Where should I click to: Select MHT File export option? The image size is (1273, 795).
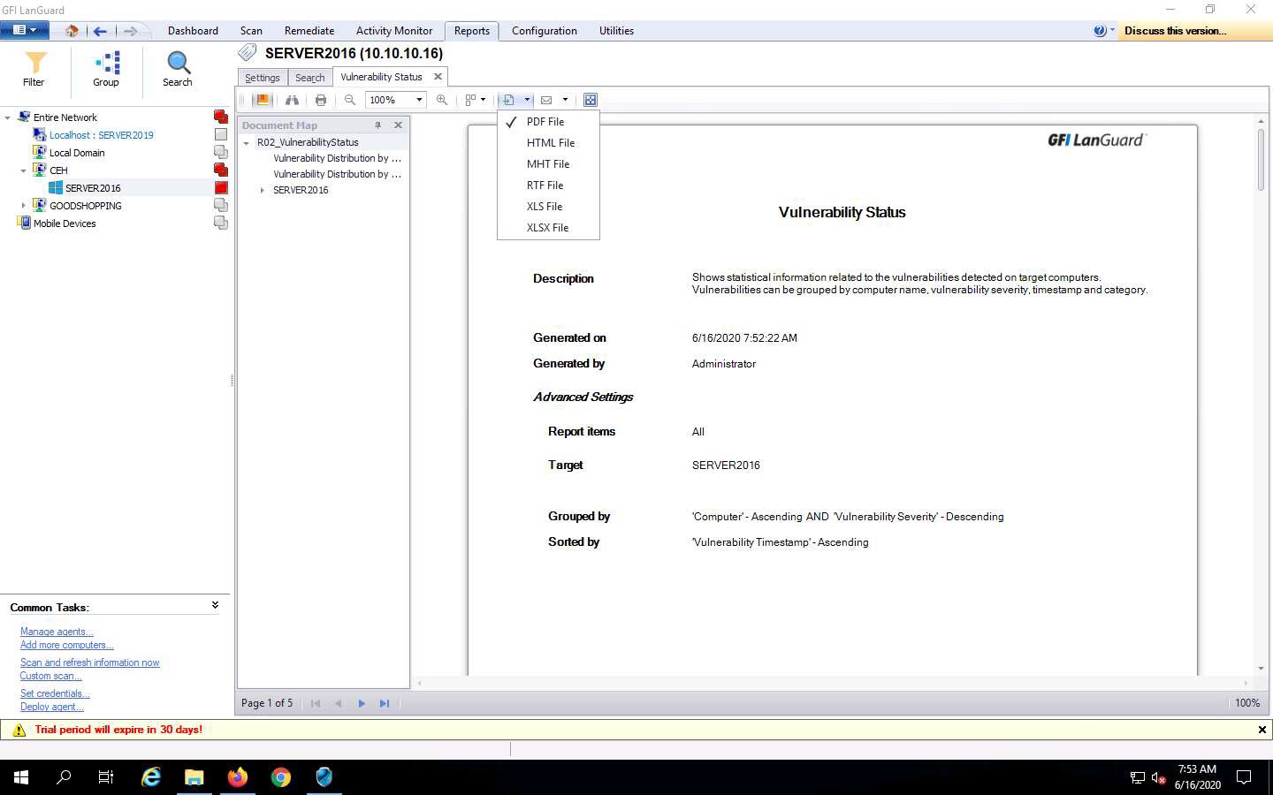[548, 164]
